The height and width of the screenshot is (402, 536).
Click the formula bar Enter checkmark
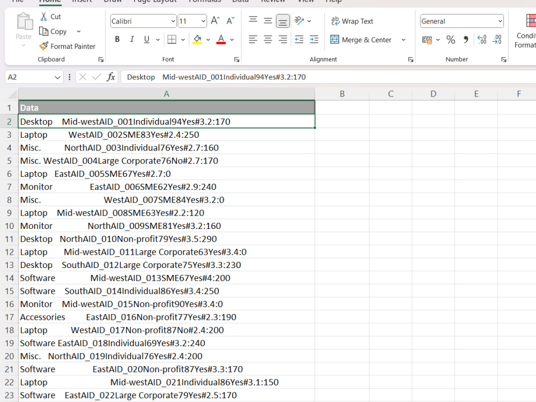tap(96, 77)
